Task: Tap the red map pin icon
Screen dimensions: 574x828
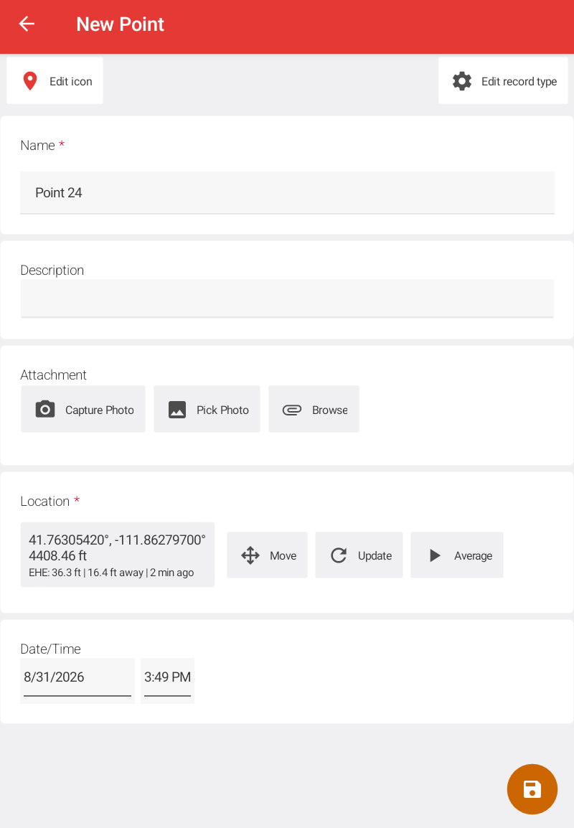Action: click(x=30, y=81)
